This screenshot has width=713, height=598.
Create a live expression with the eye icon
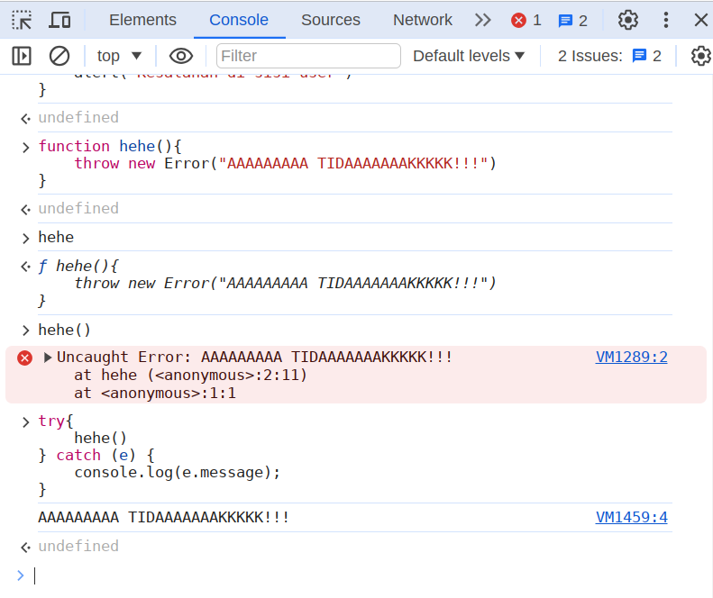(x=181, y=56)
